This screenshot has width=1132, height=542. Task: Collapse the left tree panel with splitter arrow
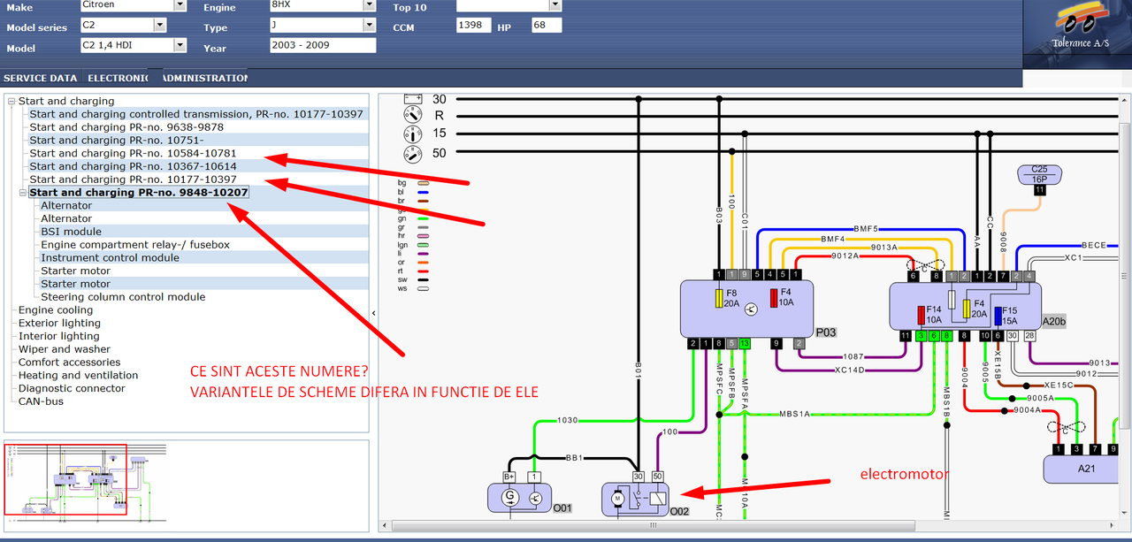pyautogui.click(x=373, y=313)
